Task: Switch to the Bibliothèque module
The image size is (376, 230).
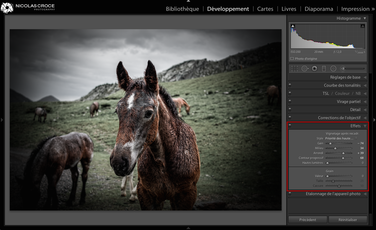Action: pyautogui.click(x=182, y=9)
